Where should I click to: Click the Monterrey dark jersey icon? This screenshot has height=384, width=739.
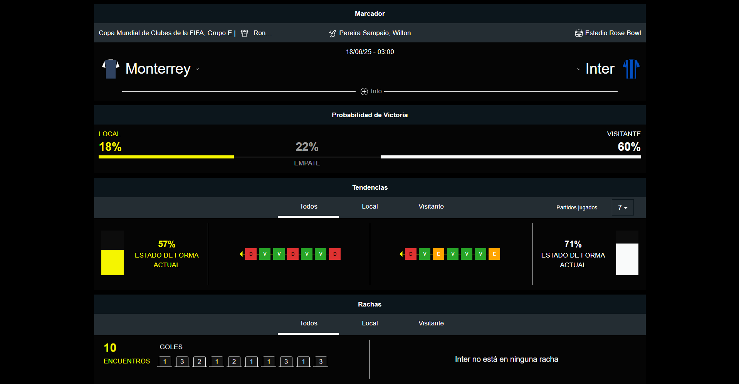coord(111,69)
